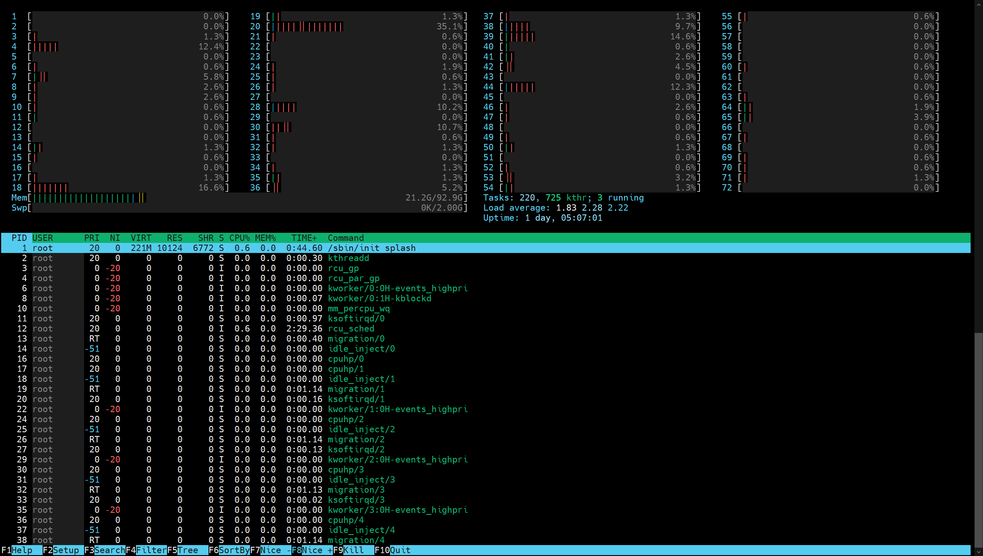The width and height of the screenshot is (983, 556).
Task: Click the Mem usage meter bar
Action: [245, 198]
